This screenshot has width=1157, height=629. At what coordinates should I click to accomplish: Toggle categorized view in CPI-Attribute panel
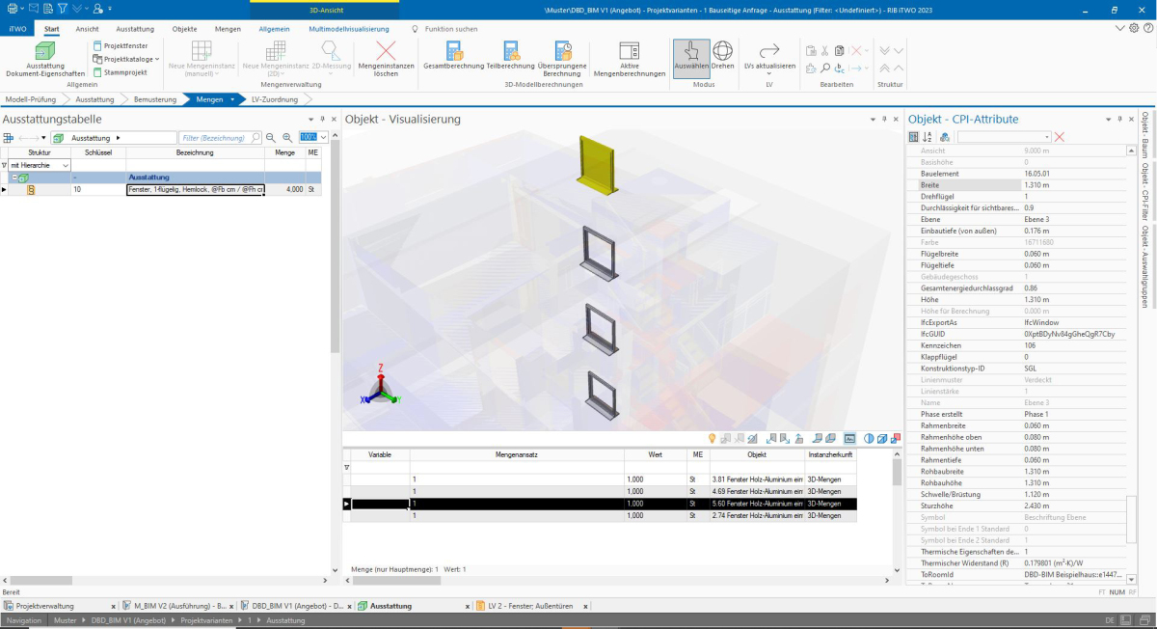pyautogui.click(x=914, y=137)
